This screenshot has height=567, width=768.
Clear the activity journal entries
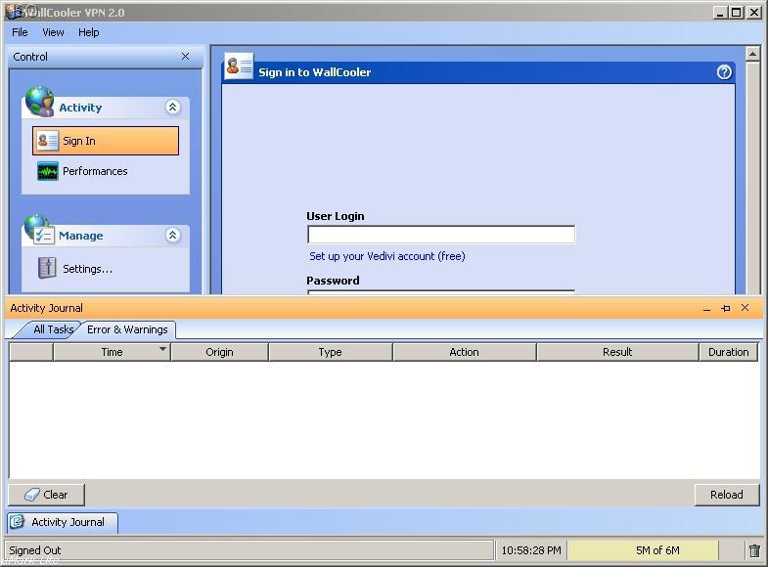47,495
